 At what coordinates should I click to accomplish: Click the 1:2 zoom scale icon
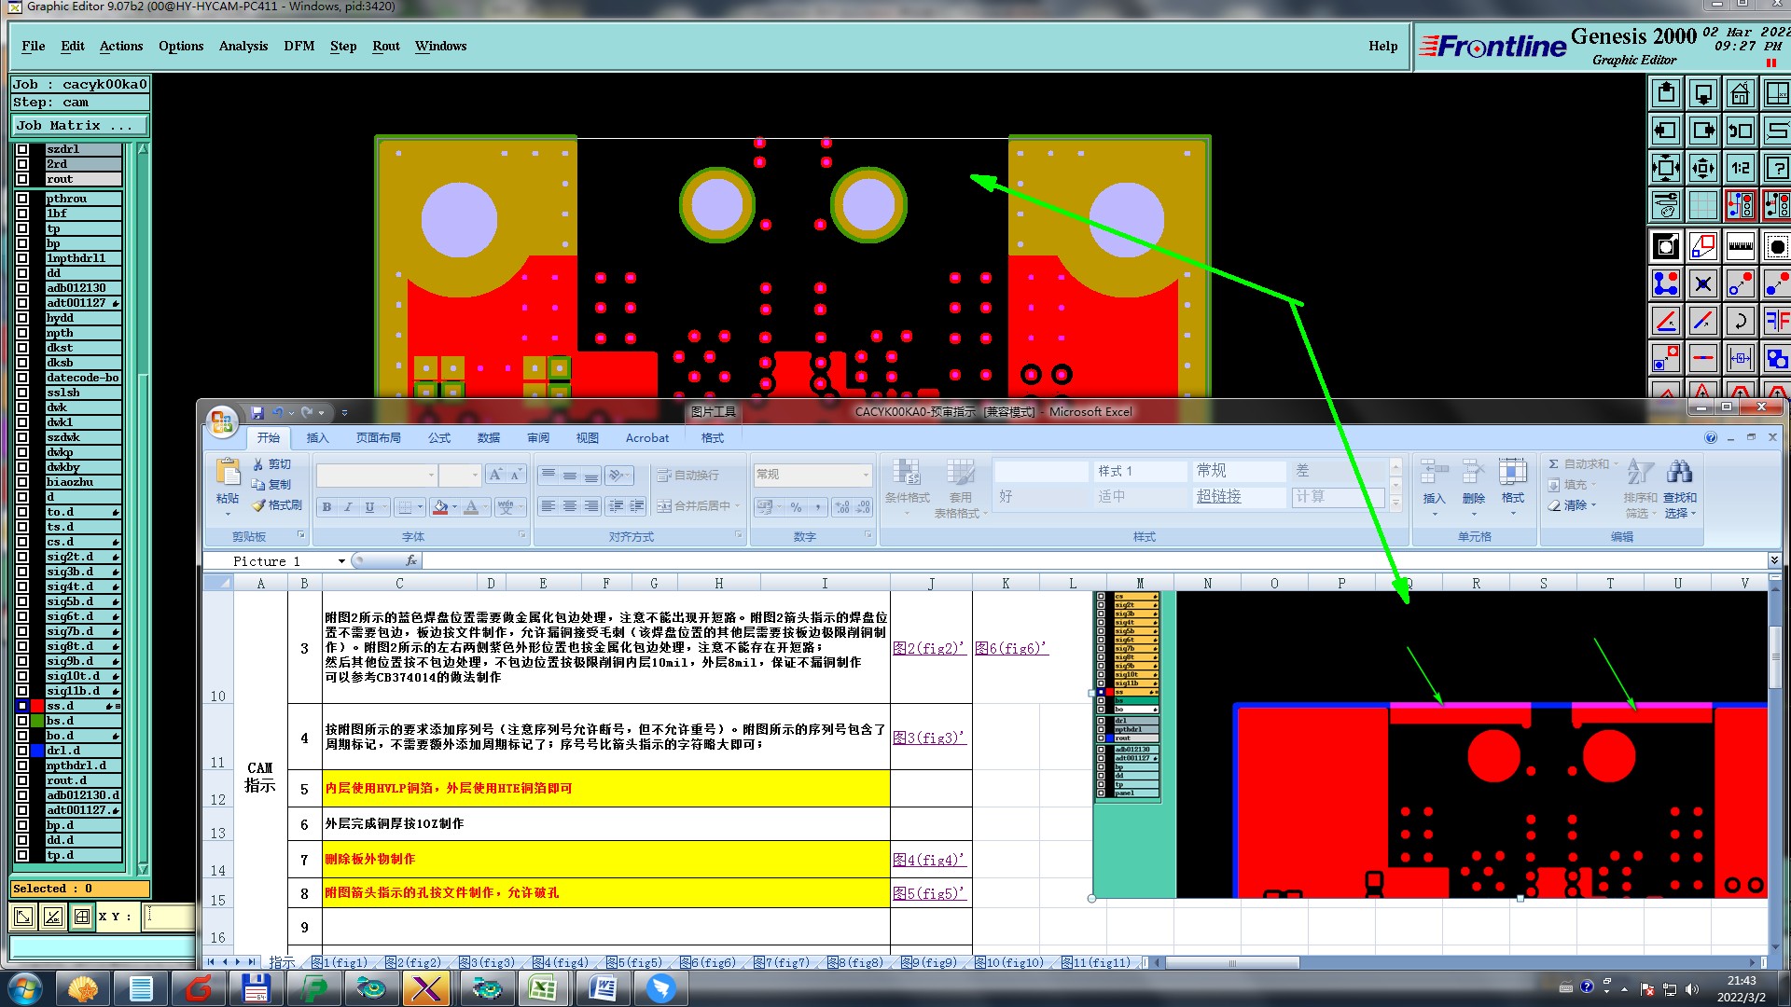[1740, 169]
